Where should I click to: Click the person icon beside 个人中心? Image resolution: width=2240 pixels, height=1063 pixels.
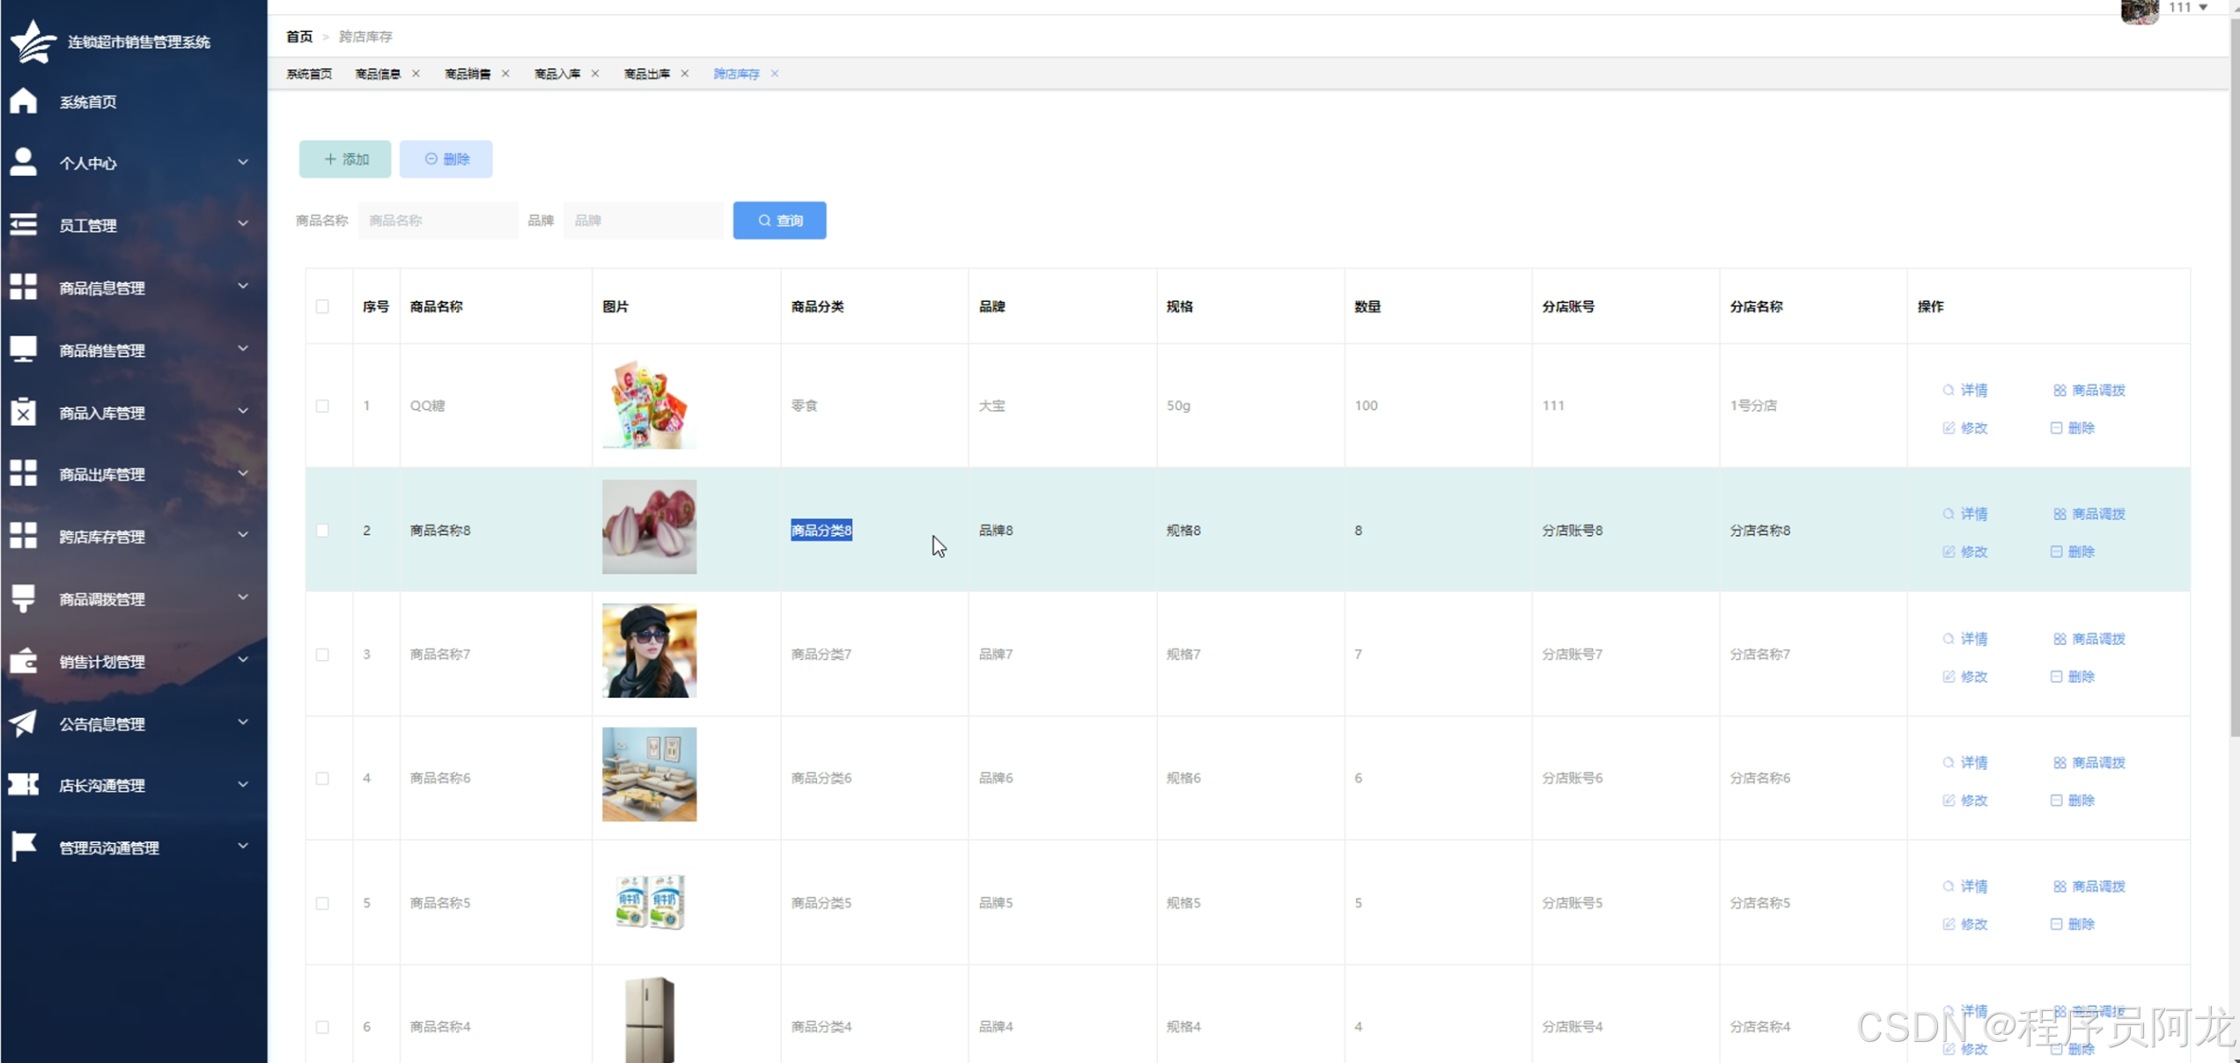(24, 162)
